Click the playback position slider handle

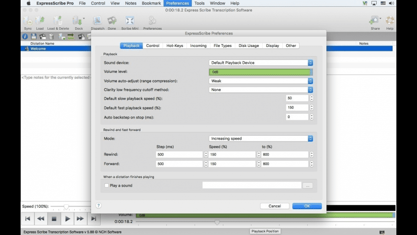[x=217, y=222]
